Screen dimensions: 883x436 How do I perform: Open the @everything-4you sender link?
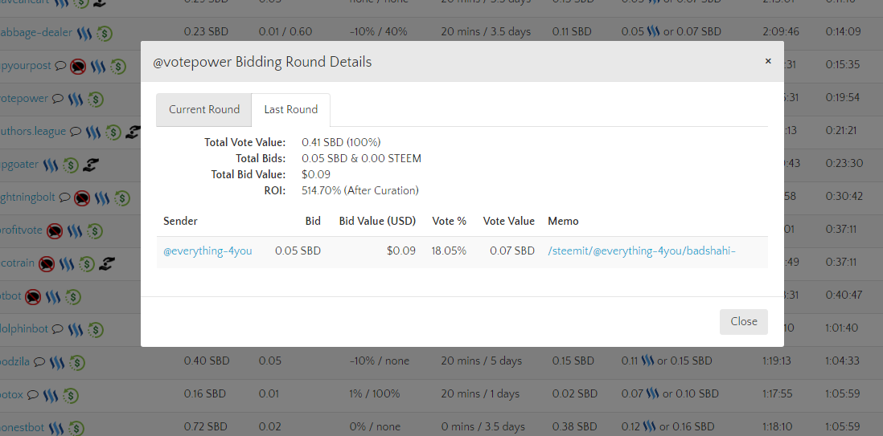click(x=207, y=251)
